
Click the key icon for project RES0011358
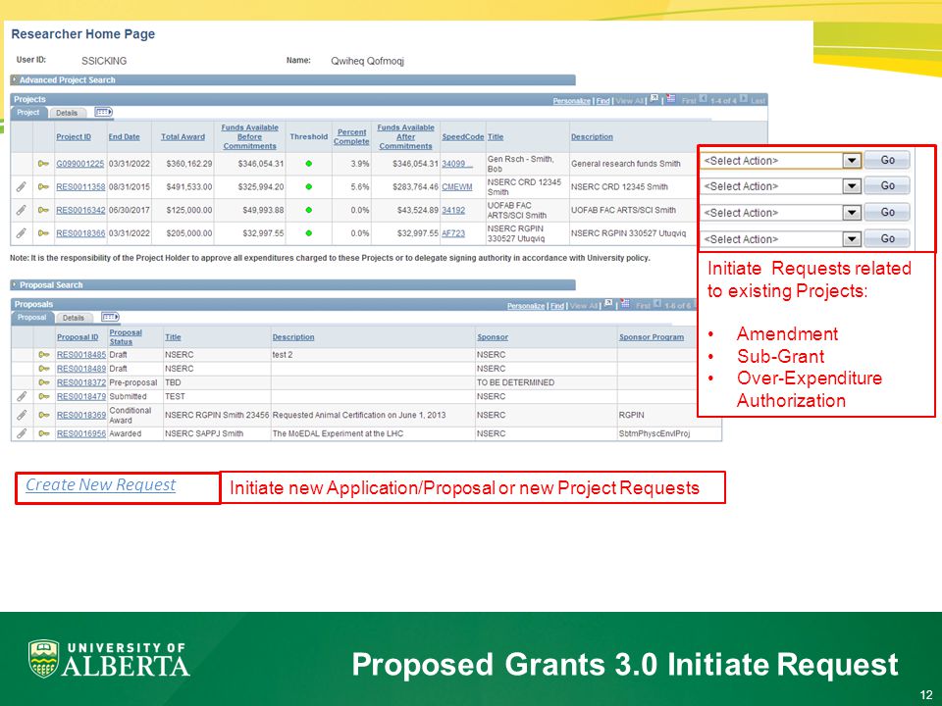point(43,186)
